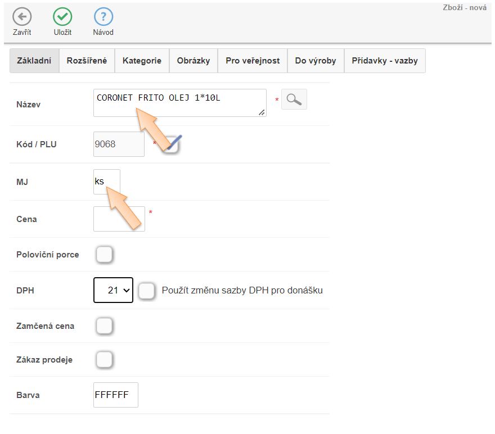This screenshot has width=495, height=434.
Task: Switch to Přídavky - vazby tab
Action: pos(385,61)
